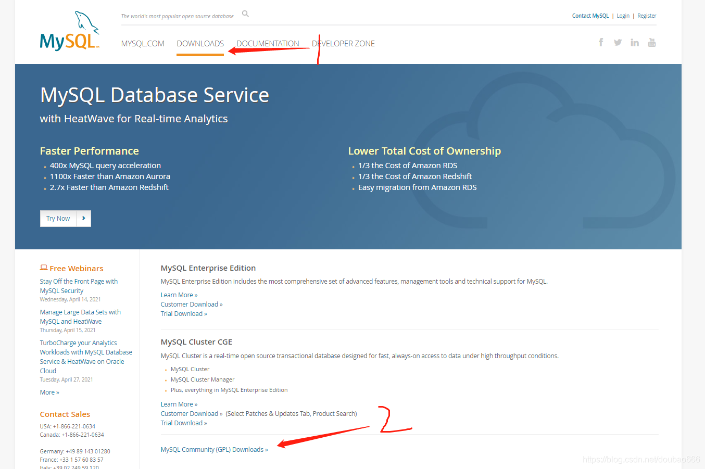Open the YouTube icon
Screen dimensions: 705x469
[x=652, y=42]
